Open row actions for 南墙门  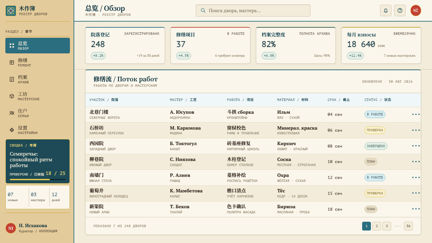pos(416,178)
